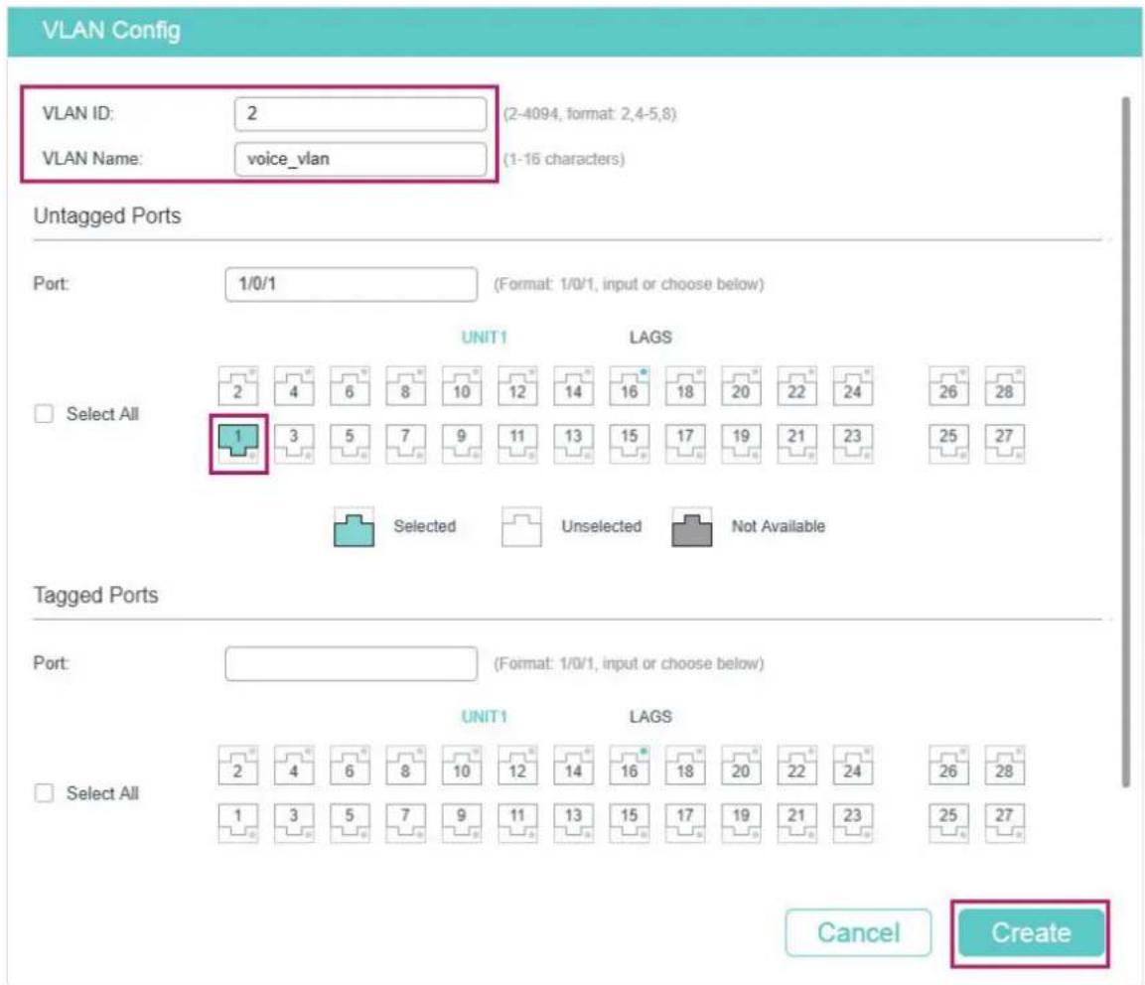Select tagged LAG 25 icon

[948, 822]
